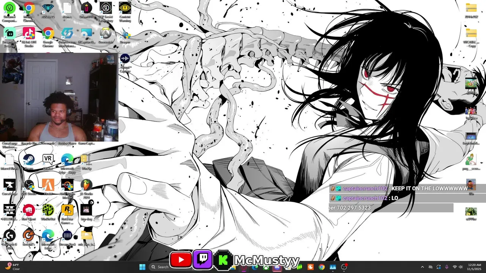Viewport: 486px width, 273px height.
Task: Switch to OBS Studio in the taskbar
Action: tap(344, 267)
